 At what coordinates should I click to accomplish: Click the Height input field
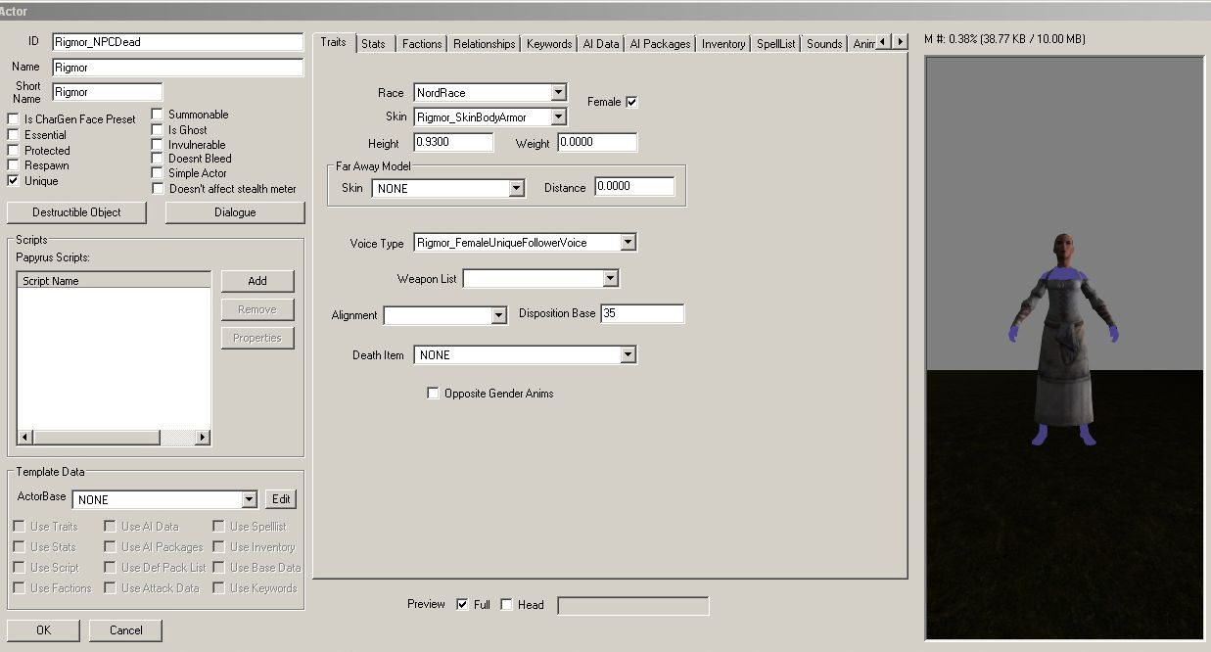pos(452,144)
